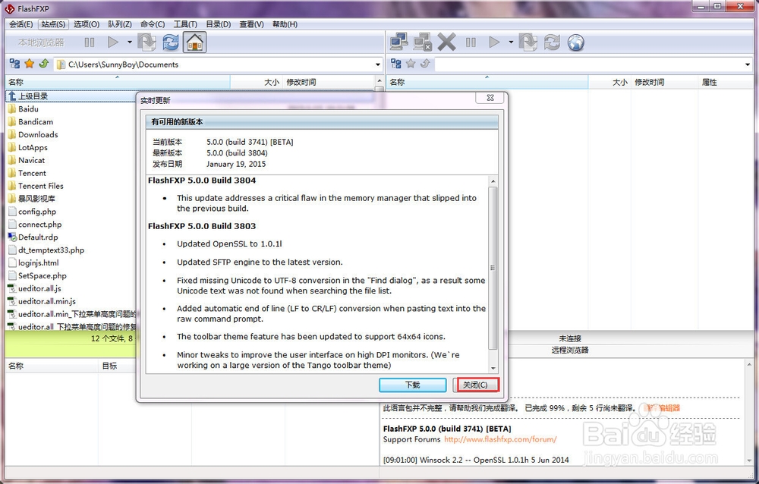Select the Default.rdp file
This screenshot has width=759, height=484.
[38, 237]
